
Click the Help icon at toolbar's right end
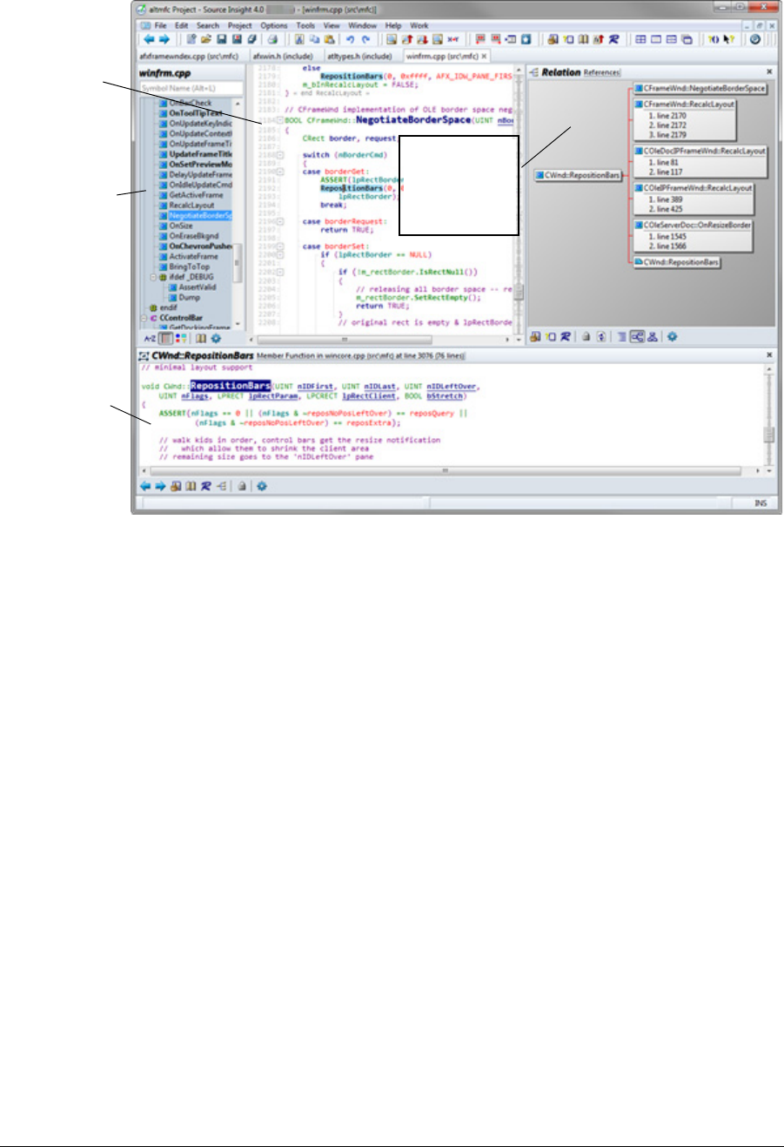click(754, 39)
